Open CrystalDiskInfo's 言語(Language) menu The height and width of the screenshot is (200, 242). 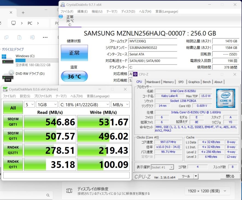click(167, 11)
